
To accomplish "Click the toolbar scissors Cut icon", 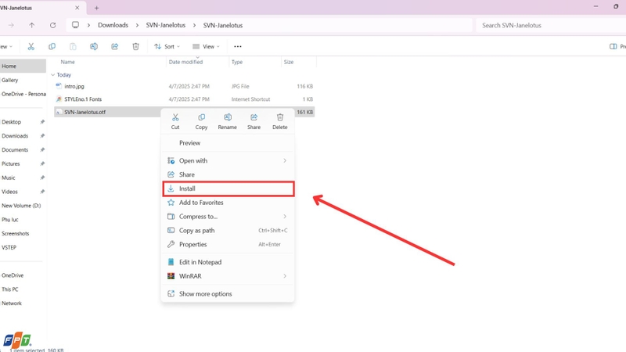I will pyautogui.click(x=31, y=47).
